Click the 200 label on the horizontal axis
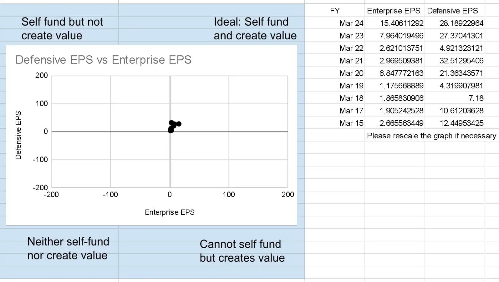The image size is (499, 282). click(288, 195)
